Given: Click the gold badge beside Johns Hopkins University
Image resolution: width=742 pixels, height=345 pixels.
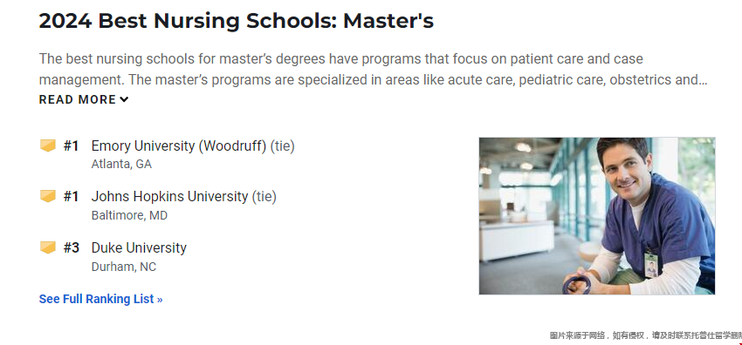Looking at the screenshot, I should [48, 196].
